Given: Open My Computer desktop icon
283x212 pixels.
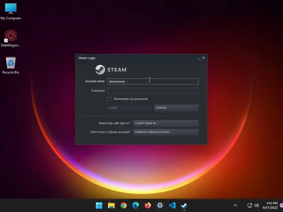Looking at the screenshot, I should coord(11,12).
